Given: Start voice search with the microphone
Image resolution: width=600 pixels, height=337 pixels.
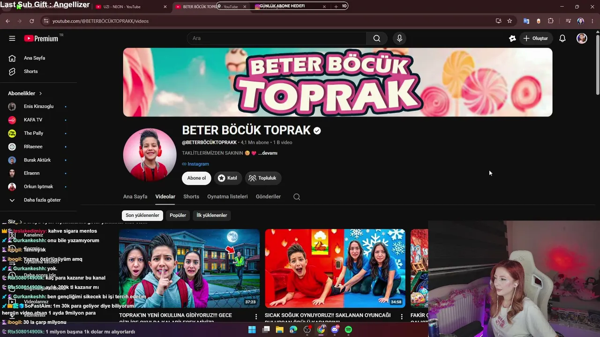Looking at the screenshot, I should tap(399, 38).
